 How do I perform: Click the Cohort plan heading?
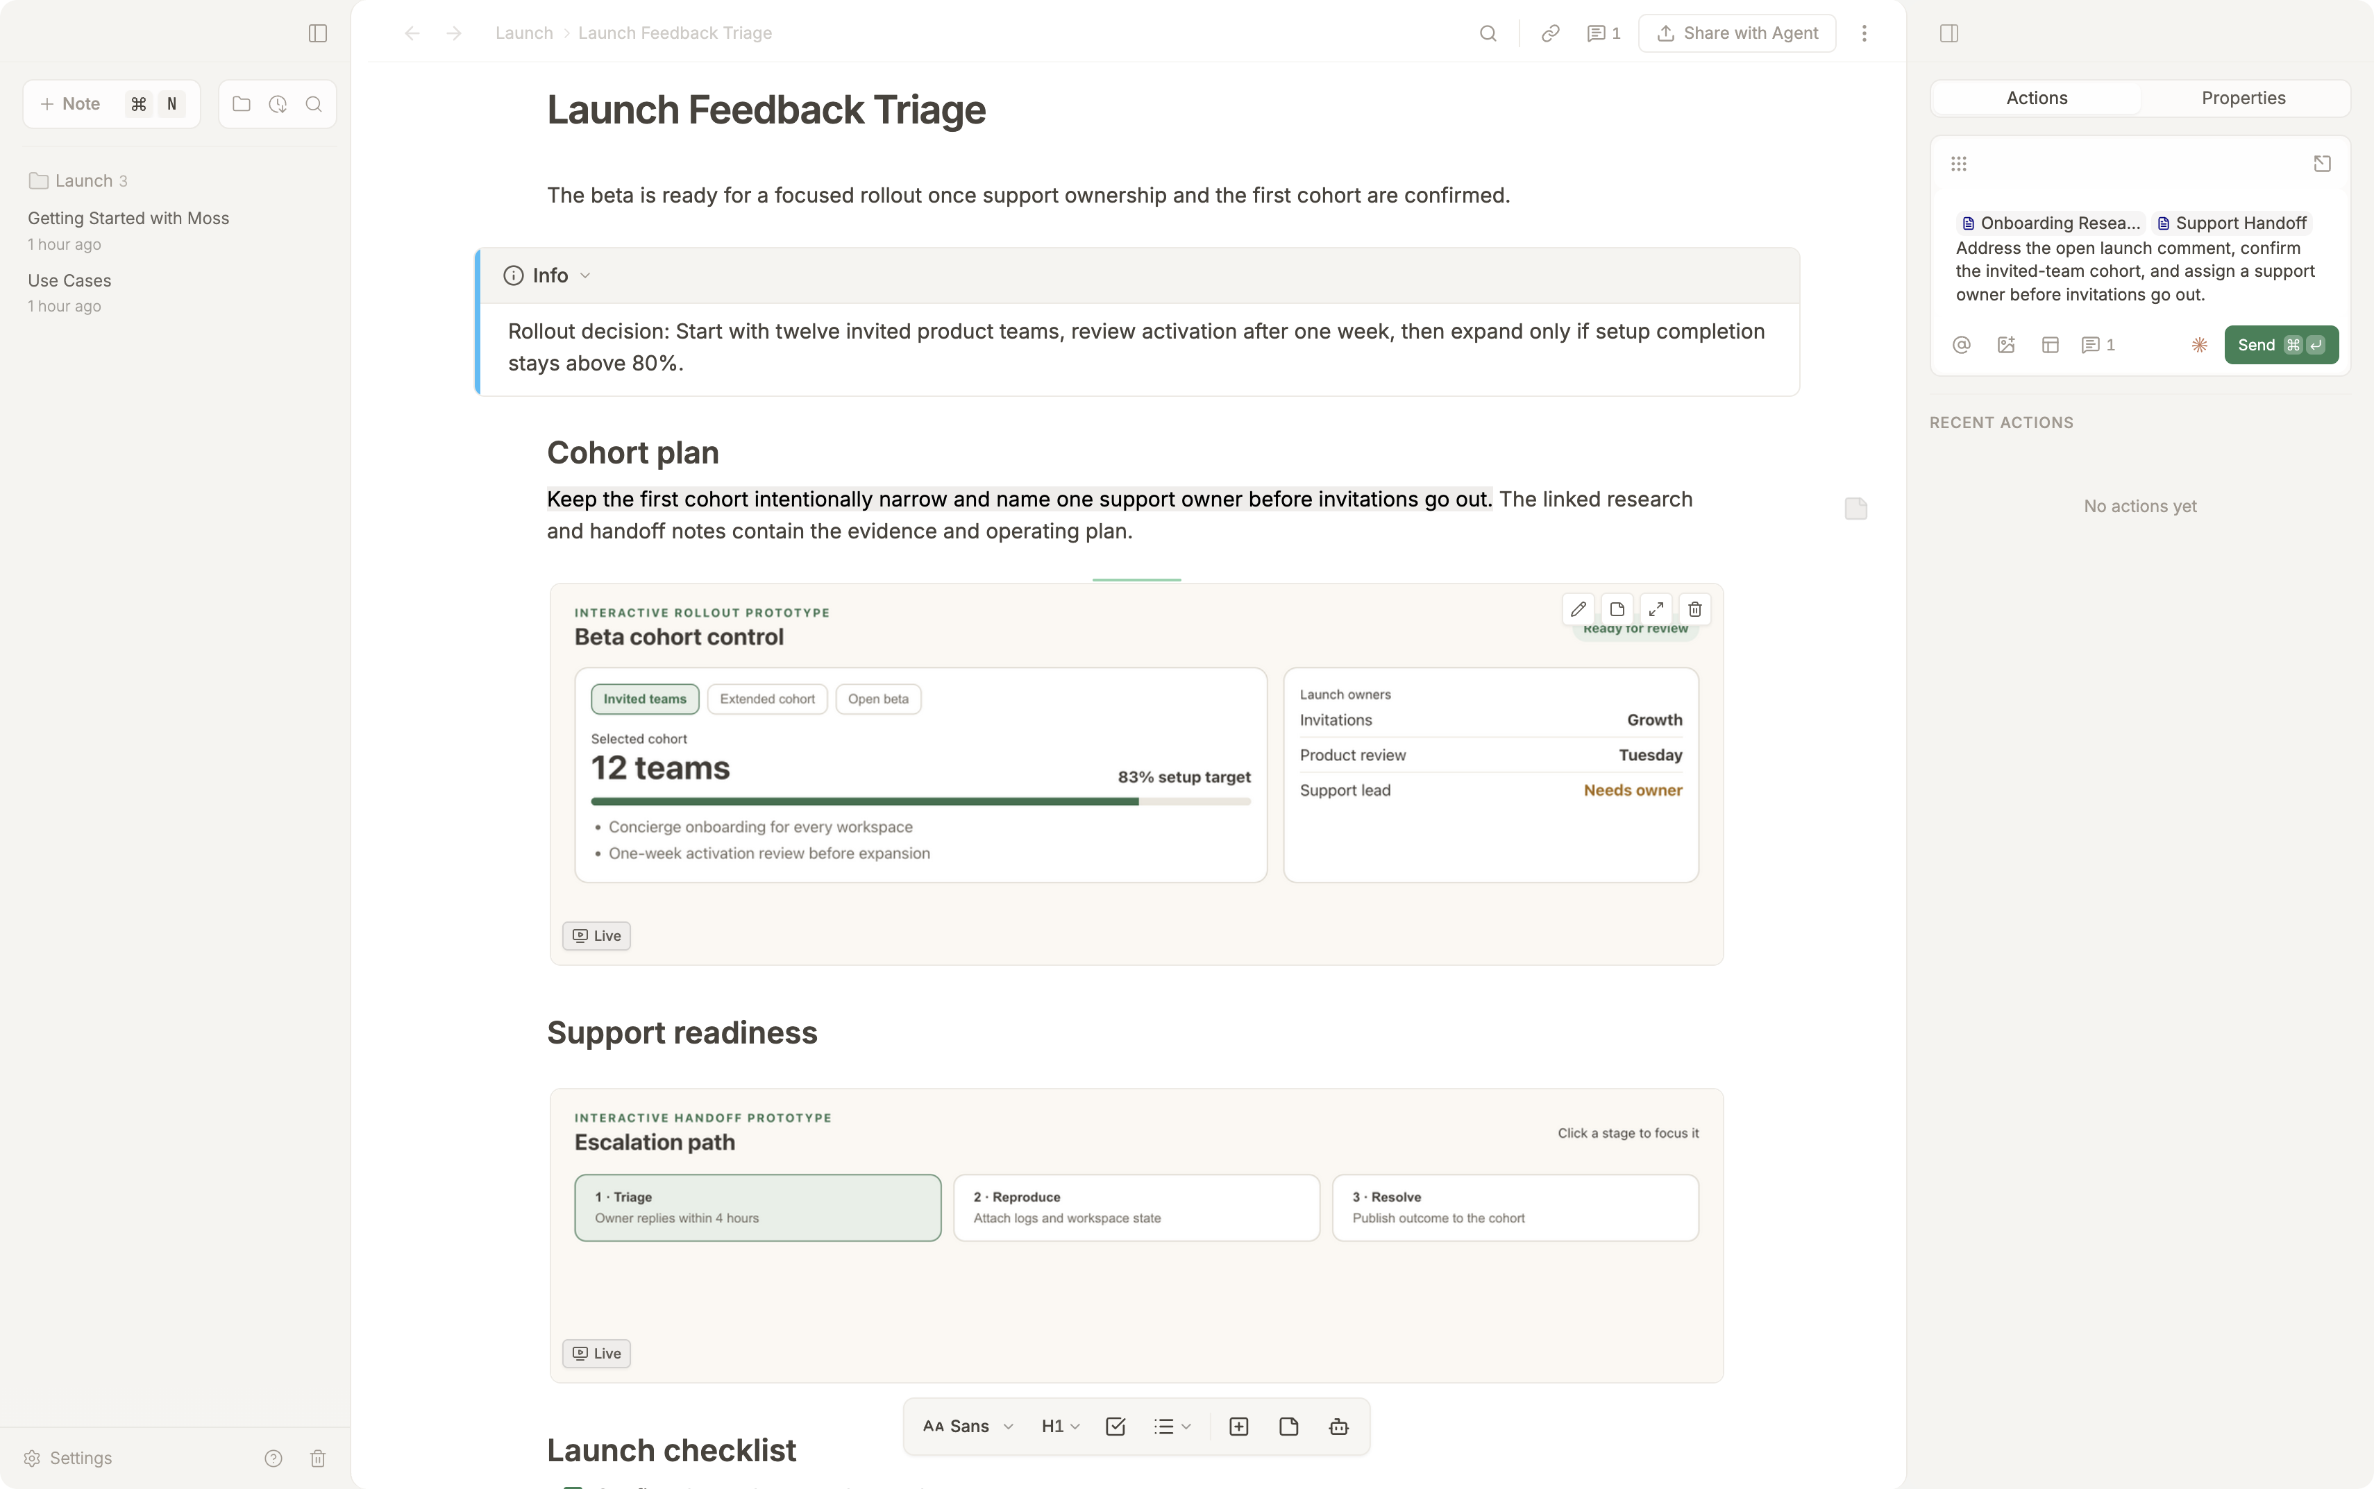[632, 453]
